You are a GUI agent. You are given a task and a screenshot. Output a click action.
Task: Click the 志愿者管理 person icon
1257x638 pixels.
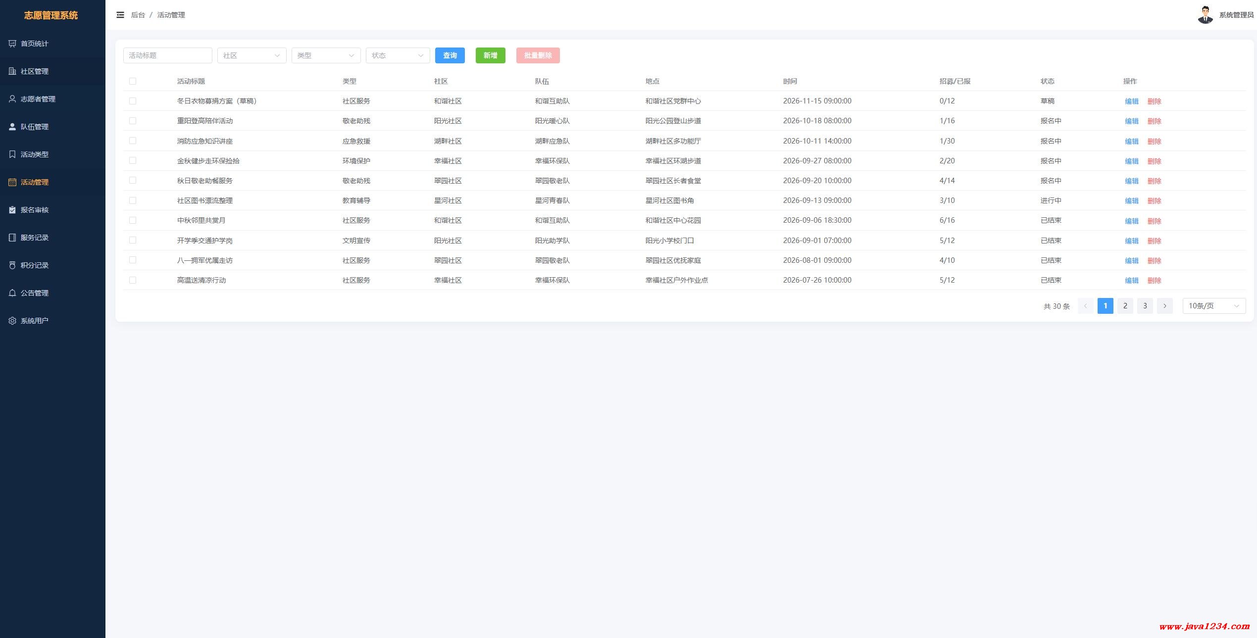coord(12,99)
